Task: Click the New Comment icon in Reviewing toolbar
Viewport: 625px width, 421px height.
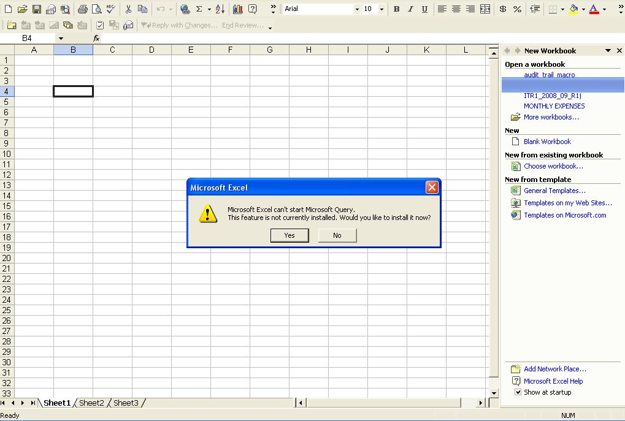Action: [x=11, y=25]
